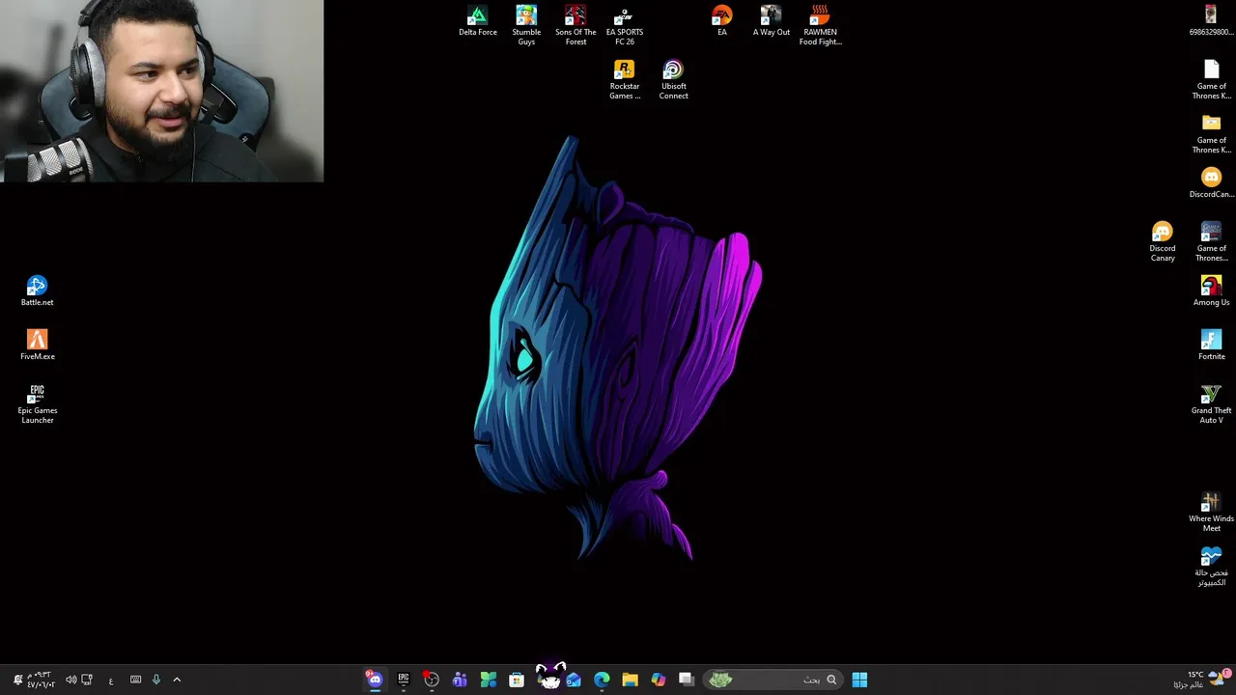Open the Windows Start menu

[x=859, y=680]
